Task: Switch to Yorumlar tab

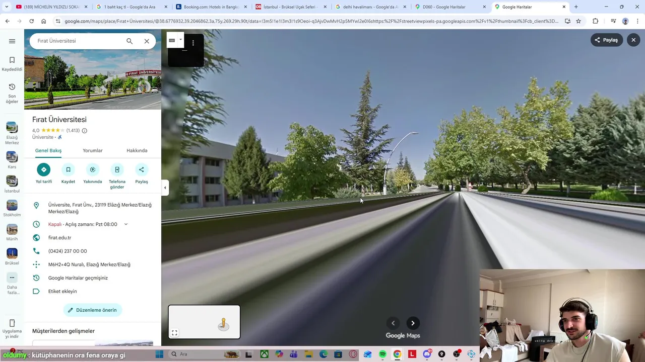Action: point(93,150)
